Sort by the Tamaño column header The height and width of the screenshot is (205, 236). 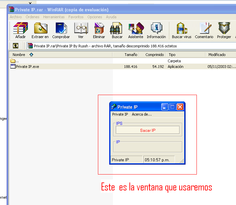pyautogui.click(x=126, y=55)
